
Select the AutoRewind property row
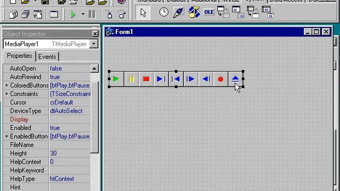pyautogui.click(x=47, y=77)
